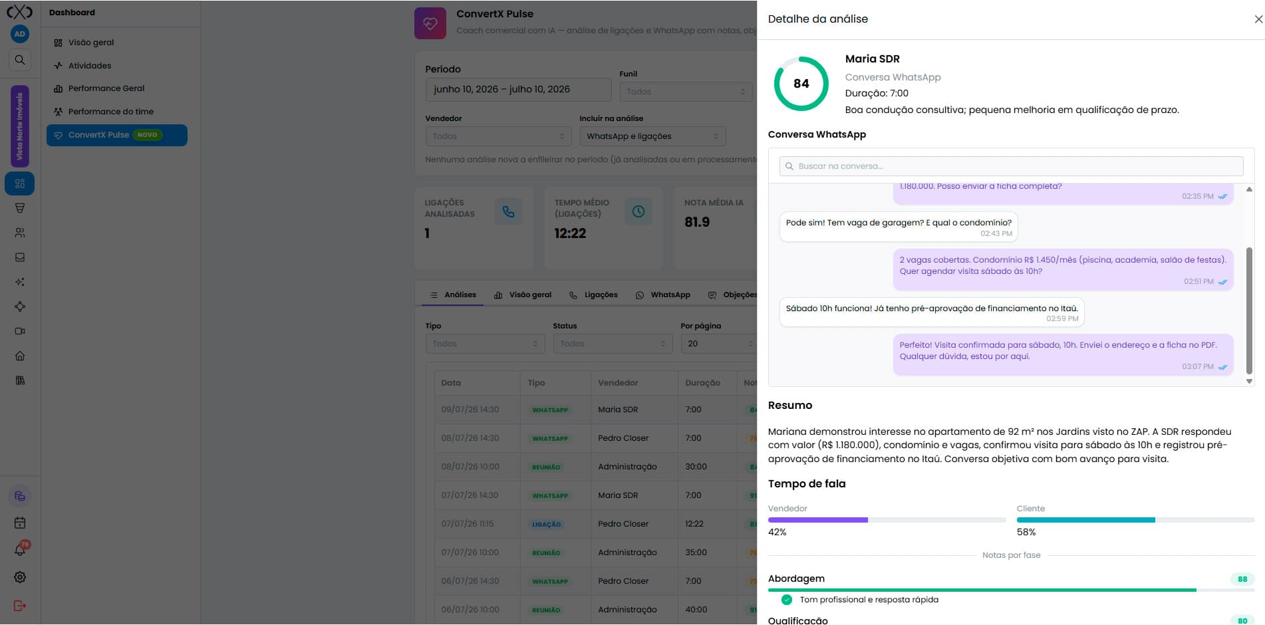Open the AI sparkles icon in left rail
1265x625 pixels.
(20, 282)
